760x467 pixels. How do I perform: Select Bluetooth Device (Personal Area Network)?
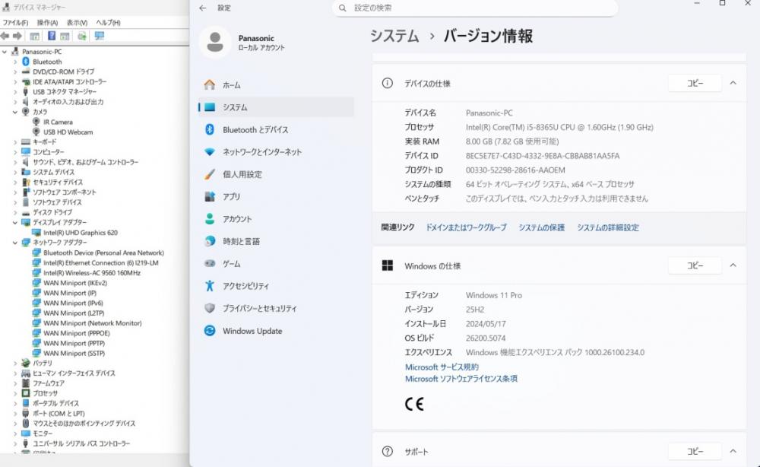(103, 253)
